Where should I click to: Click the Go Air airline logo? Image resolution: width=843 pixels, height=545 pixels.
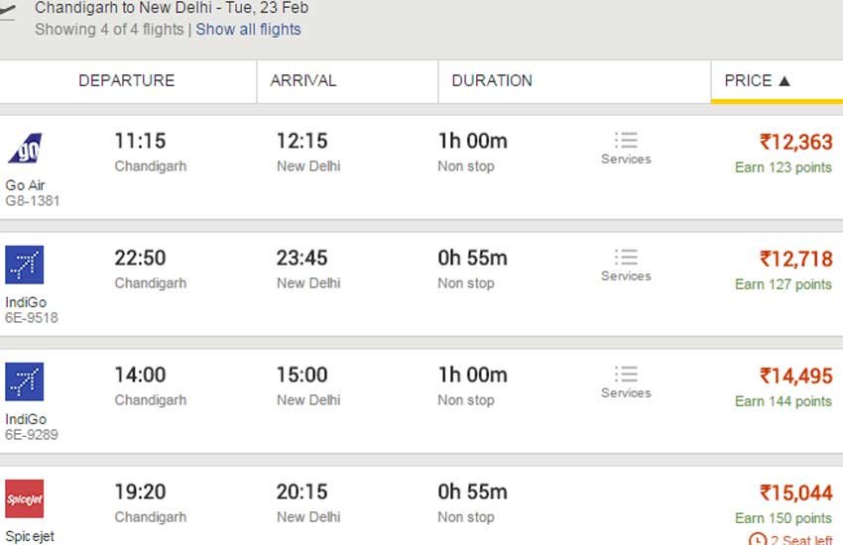pyautogui.click(x=25, y=149)
